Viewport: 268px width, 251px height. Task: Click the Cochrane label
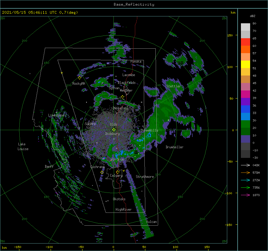[x=97, y=167]
